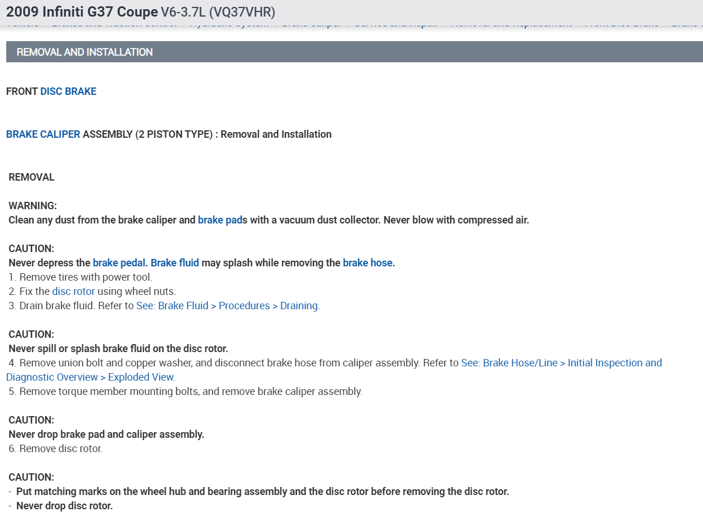Open the disc rotor link in step 2
The image size is (703, 519).
point(73,292)
